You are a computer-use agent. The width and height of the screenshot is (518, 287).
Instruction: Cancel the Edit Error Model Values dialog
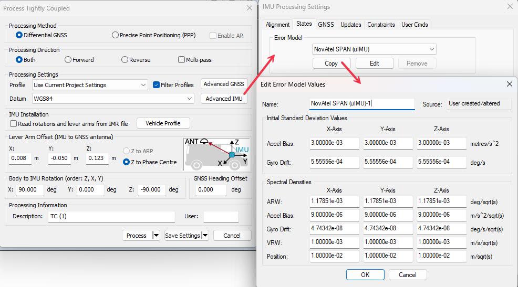tap(407, 274)
